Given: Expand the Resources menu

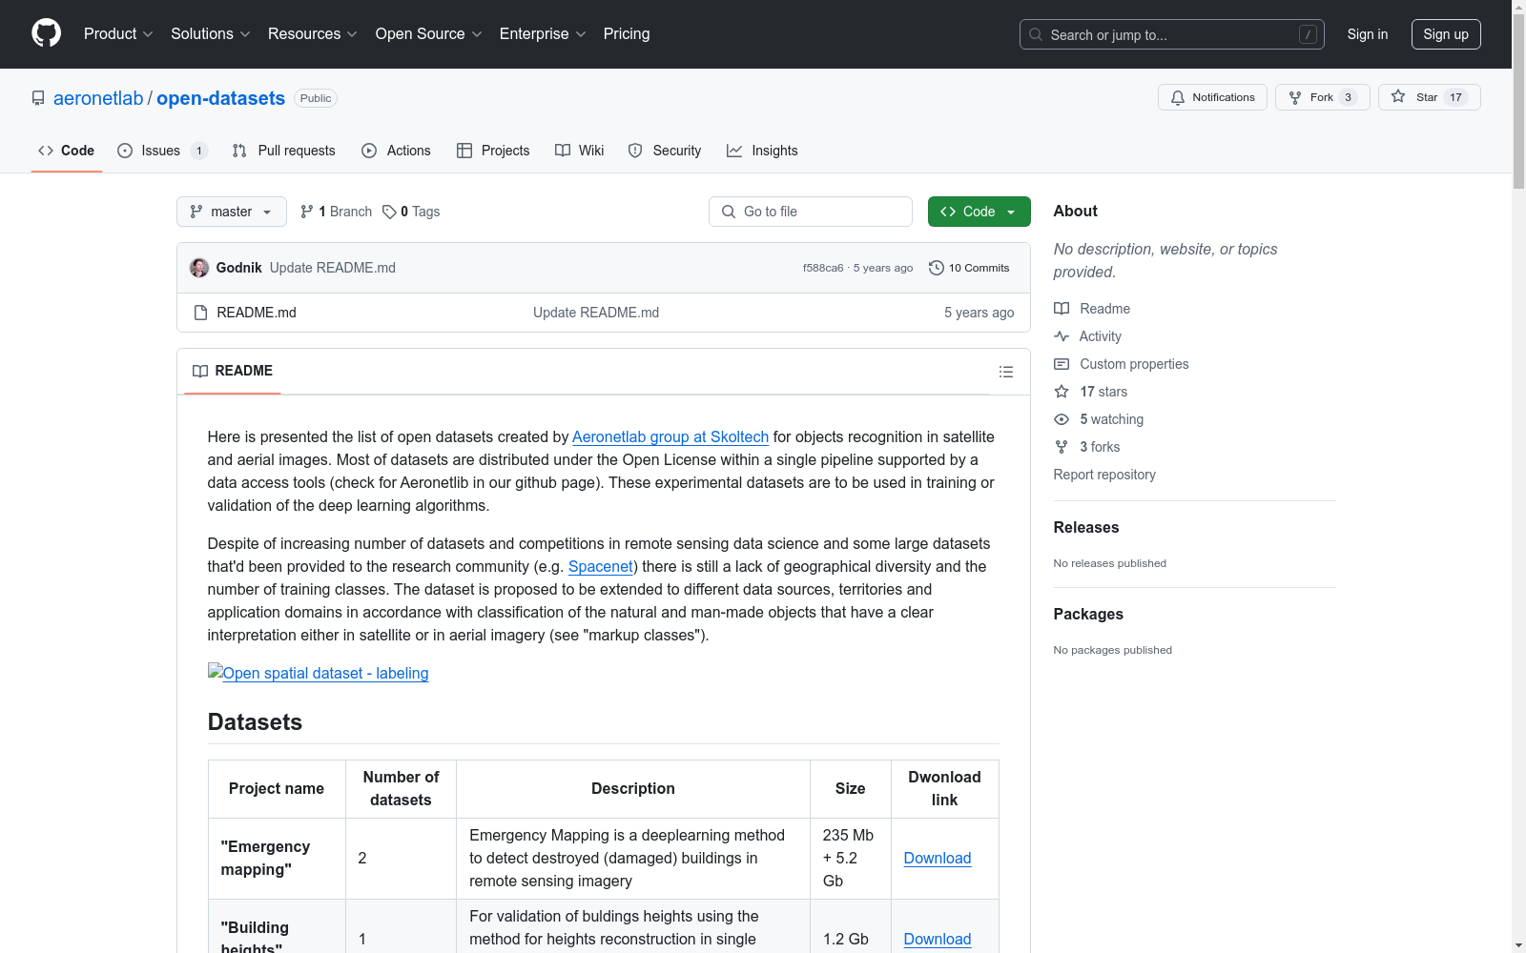Looking at the screenshot, I should point(313,34).
